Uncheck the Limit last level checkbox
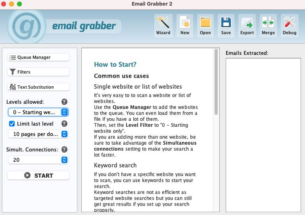Image resolution: width=305 pixels, height=215 pixels. click(12, 124)
